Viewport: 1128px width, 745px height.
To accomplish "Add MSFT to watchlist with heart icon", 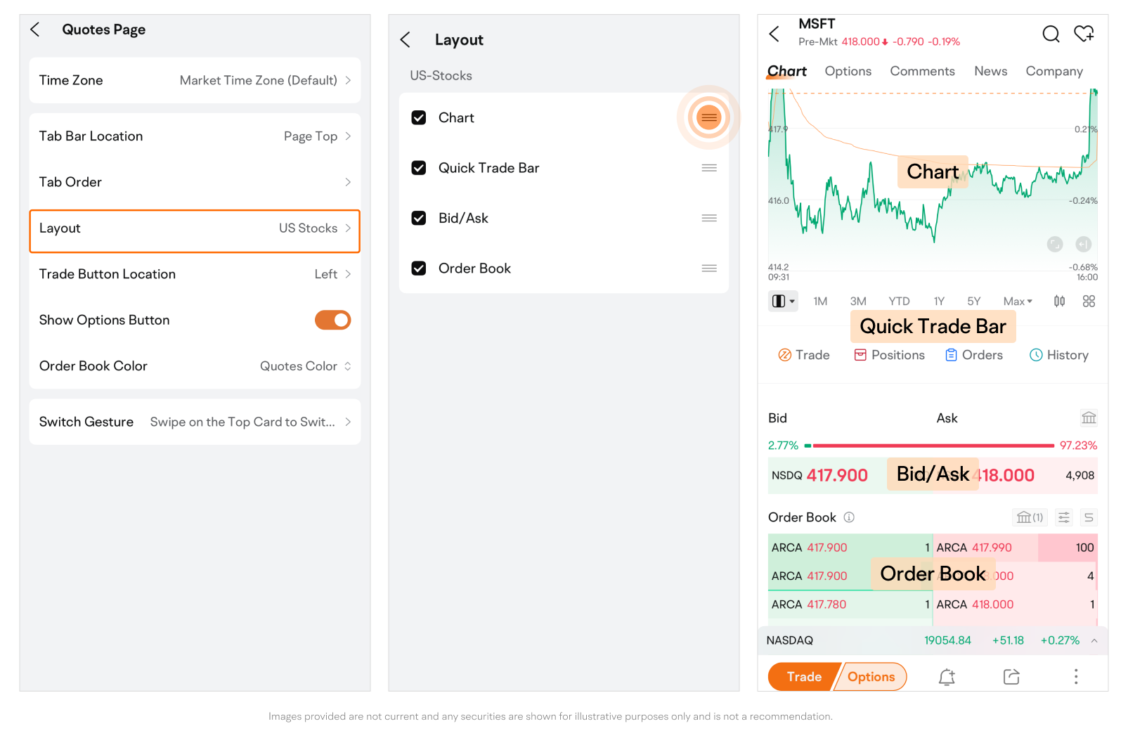I will coord(1084,34).
